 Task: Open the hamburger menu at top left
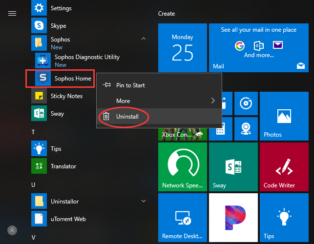(12, 13)
